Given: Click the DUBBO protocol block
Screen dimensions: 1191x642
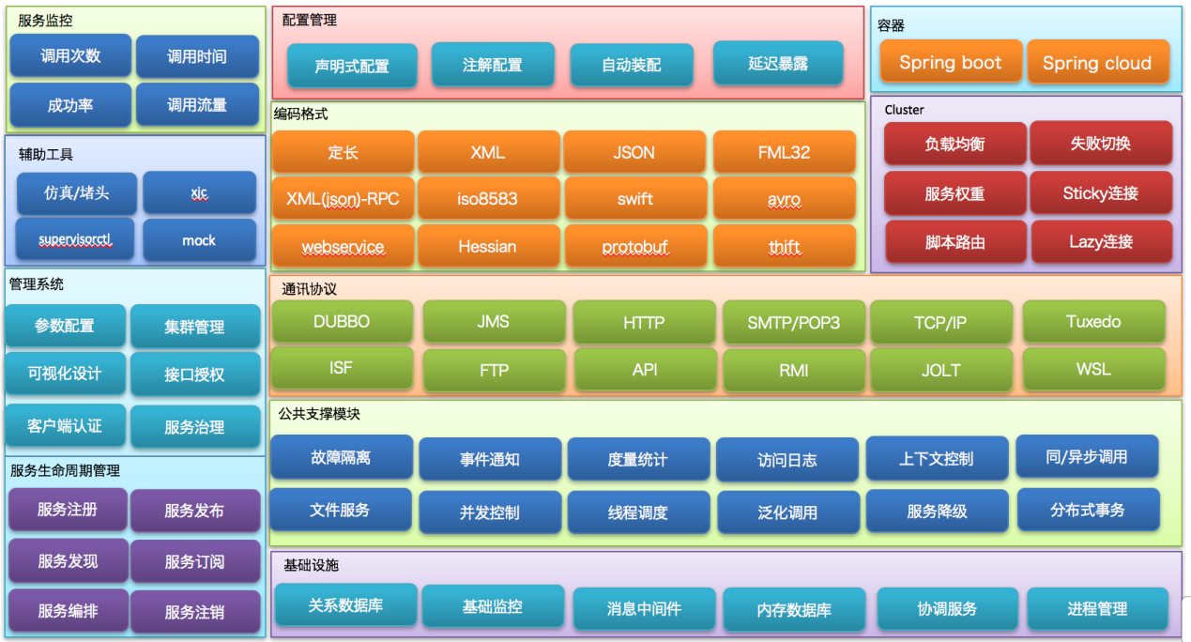Looking at the screenshot, I should point(342,322).
